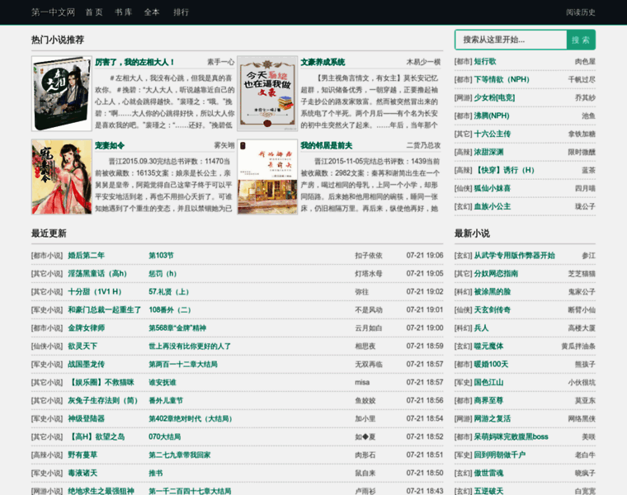Open the novel 绝地求生之最强狙神
627x495 pixels.
101,491
